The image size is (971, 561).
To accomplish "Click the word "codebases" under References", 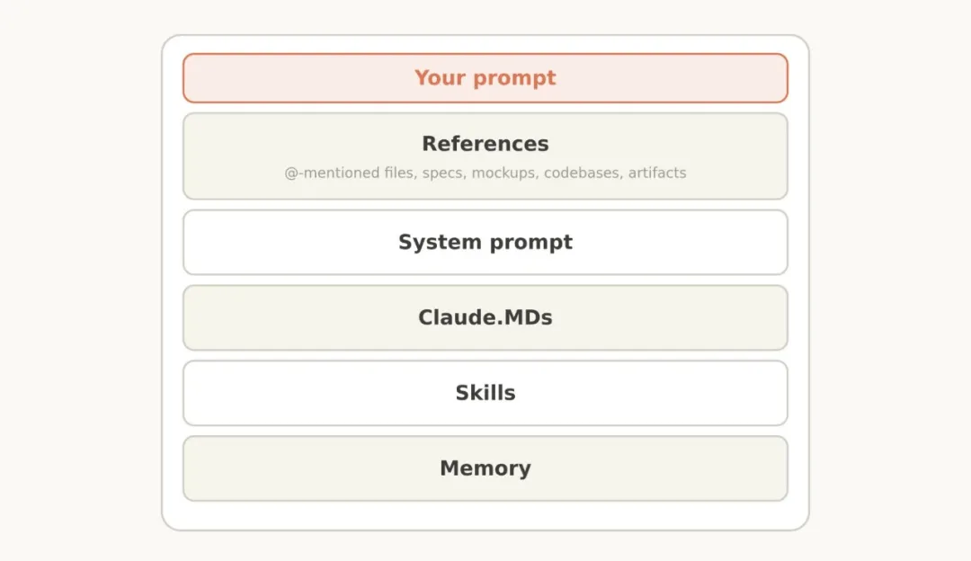I will [x=582, y=173].
